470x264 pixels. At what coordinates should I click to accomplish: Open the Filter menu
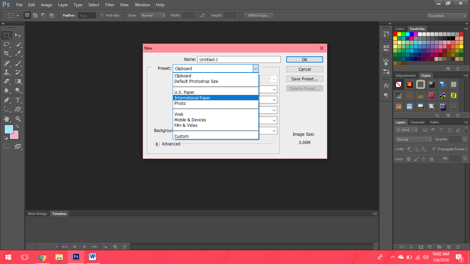click(110, 5)
